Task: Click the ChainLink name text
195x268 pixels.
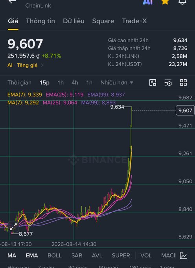Action: [38, 6]
